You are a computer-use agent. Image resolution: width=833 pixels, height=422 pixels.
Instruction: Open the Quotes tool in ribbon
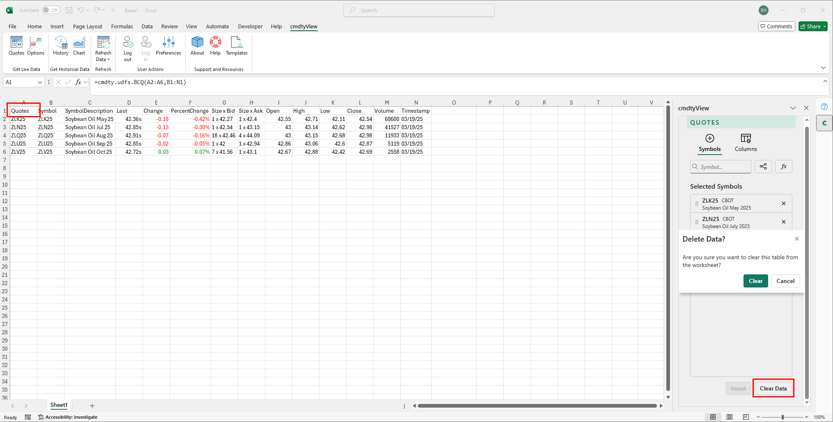[16, 46]
